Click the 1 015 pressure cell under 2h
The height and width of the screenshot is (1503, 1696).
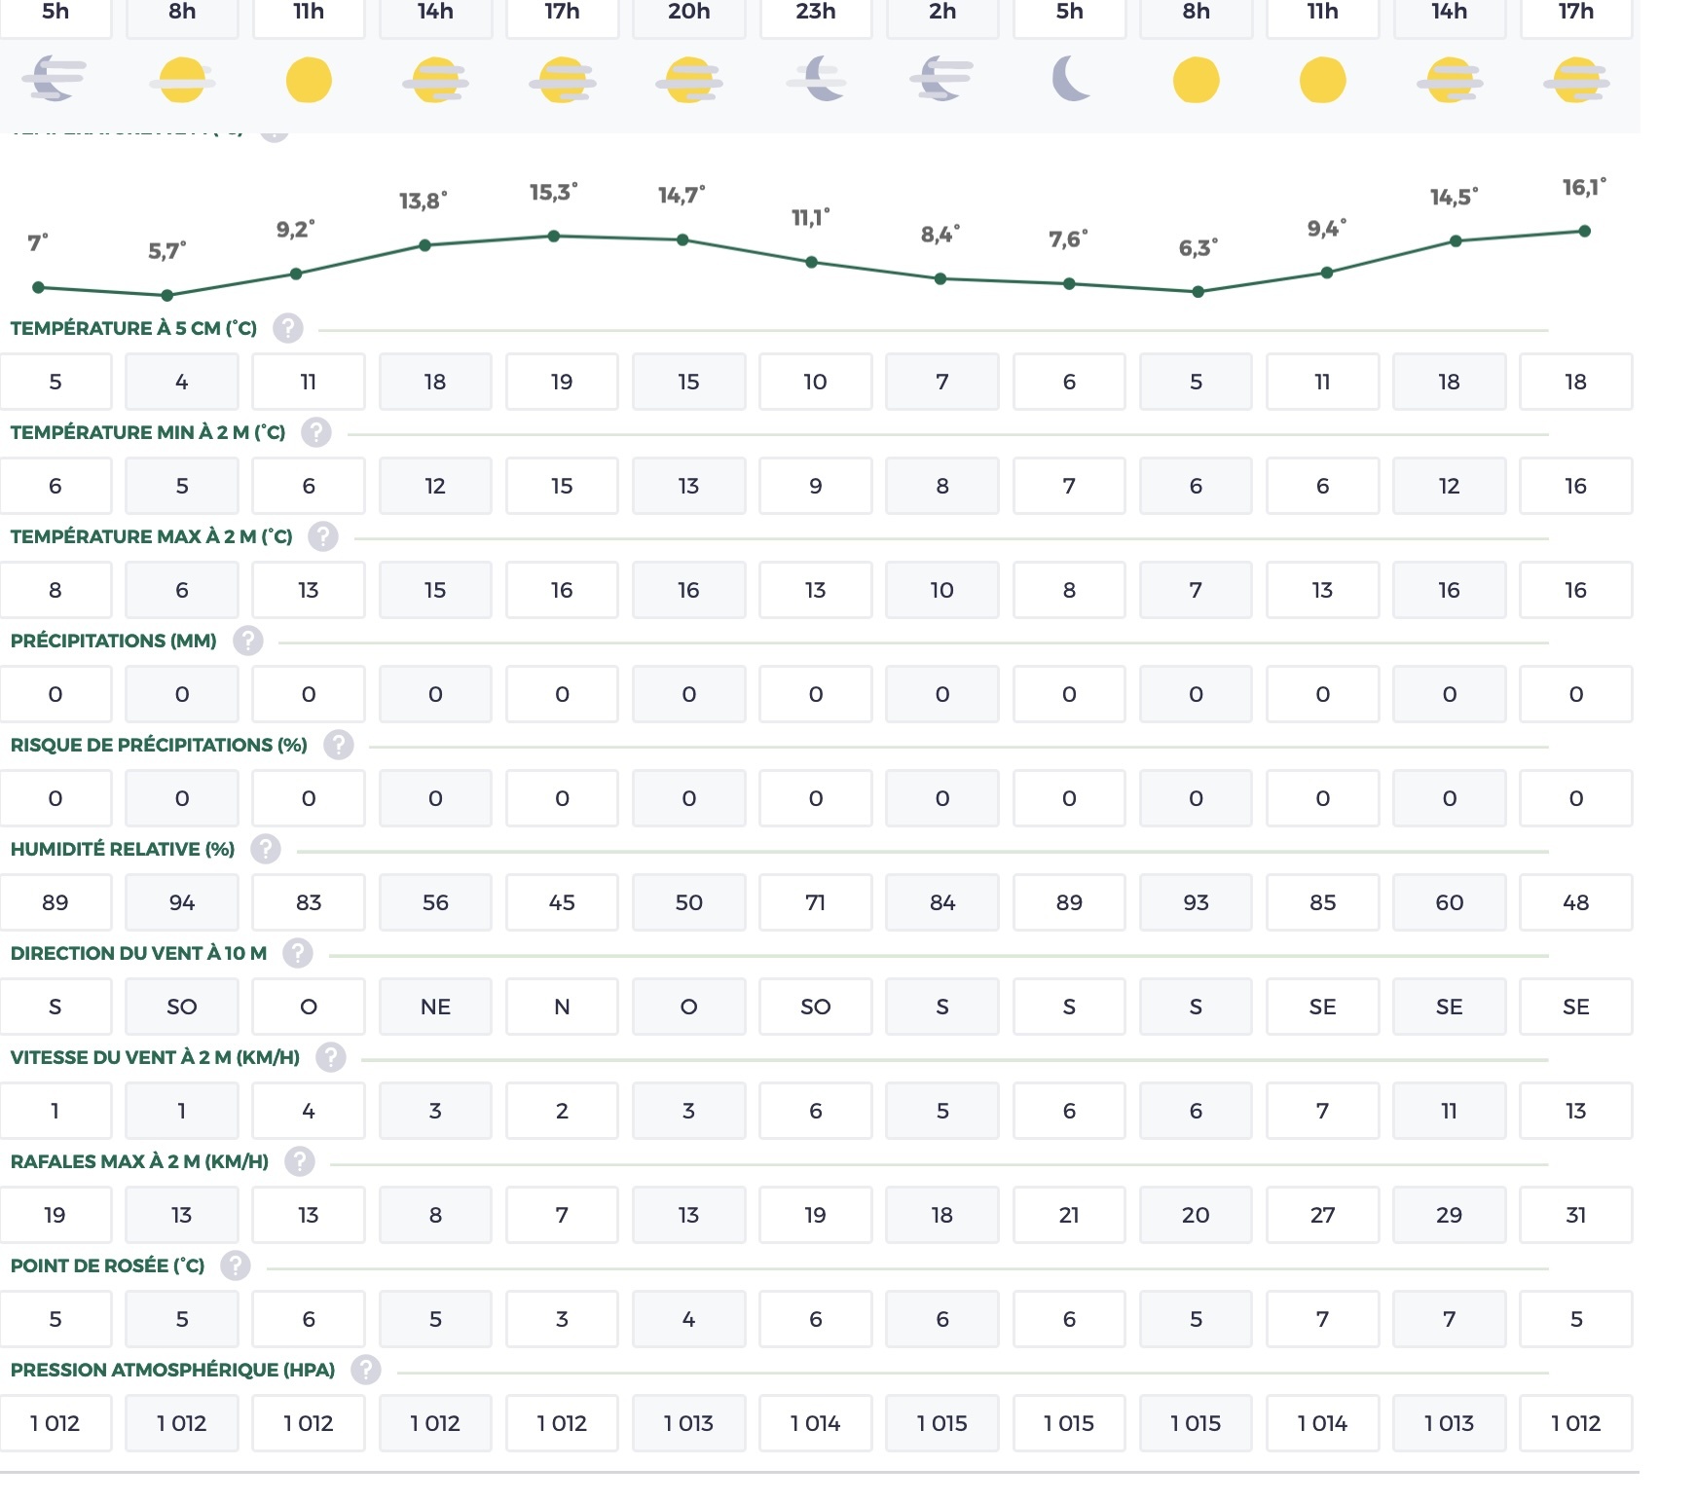coord(942,1423)
